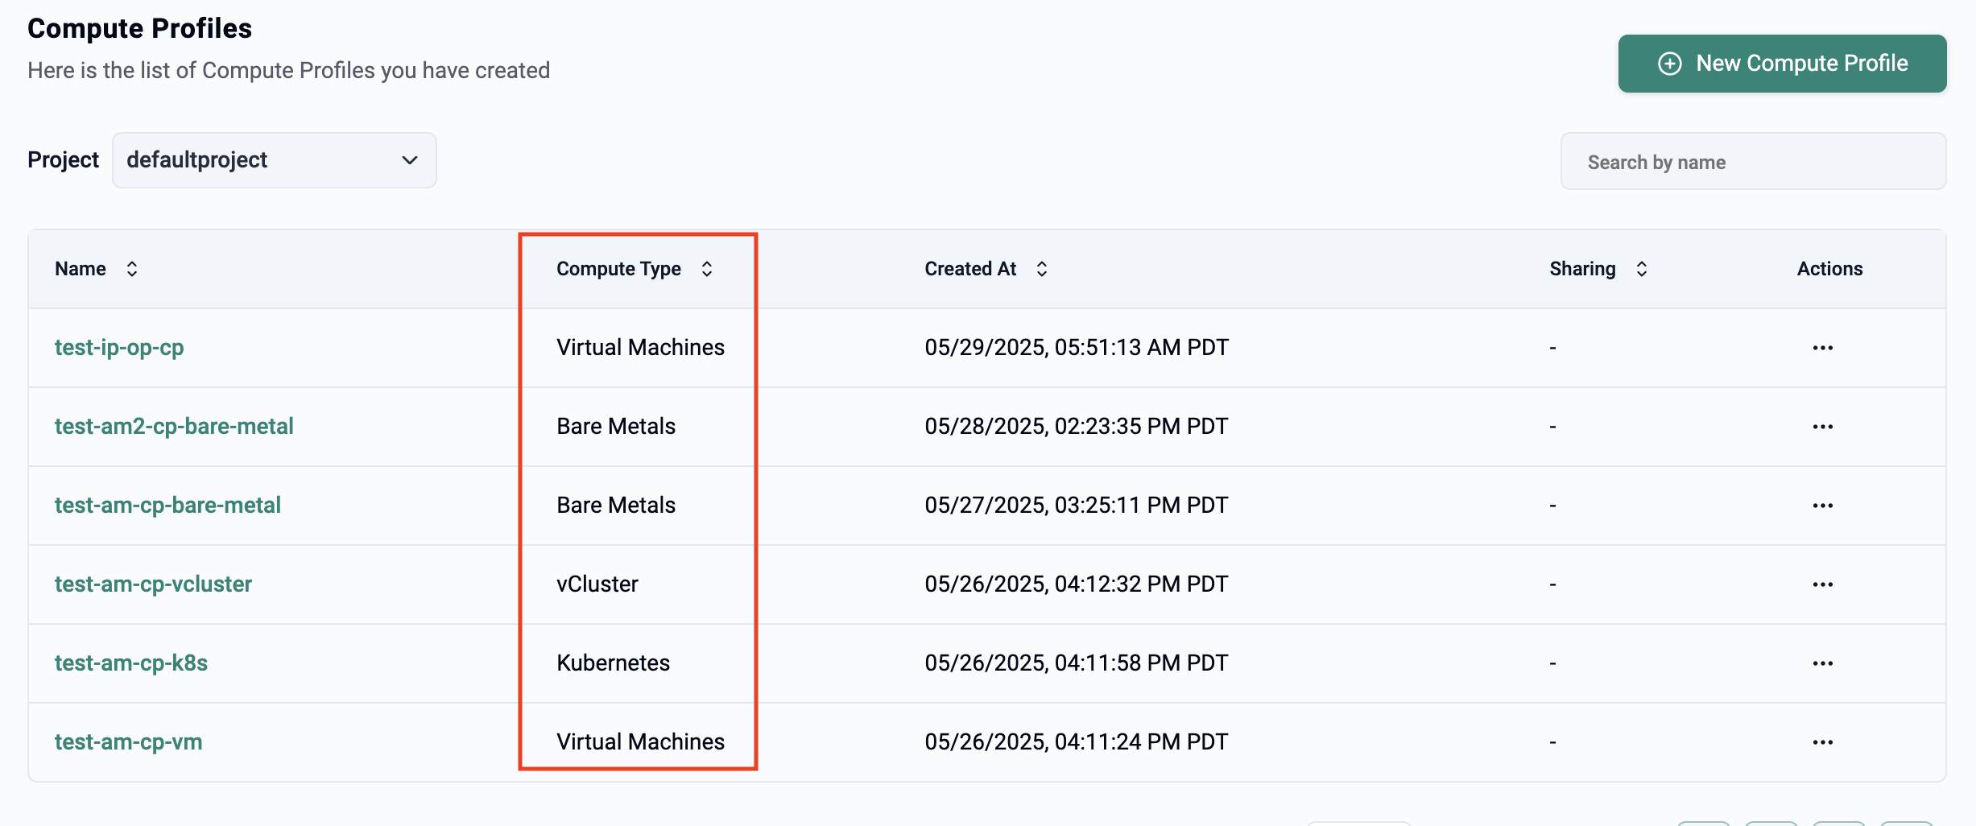
Task: Click the Created At header text
Action: point(970,269)
